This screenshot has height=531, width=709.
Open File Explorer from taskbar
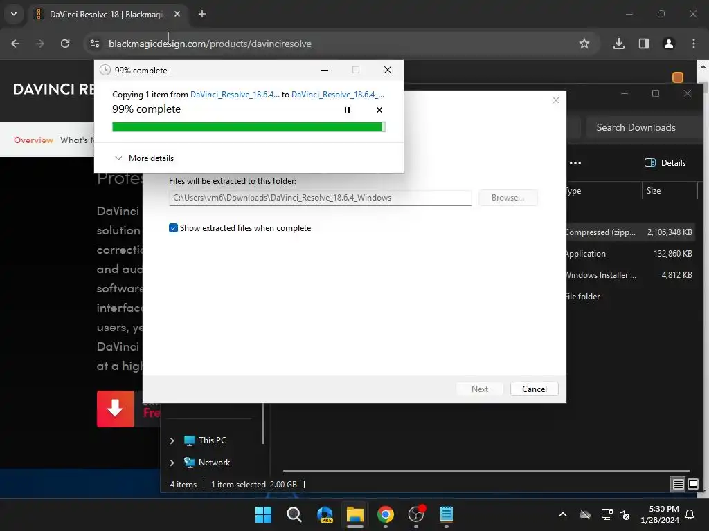pyautogui.click(x=355, y=514)
